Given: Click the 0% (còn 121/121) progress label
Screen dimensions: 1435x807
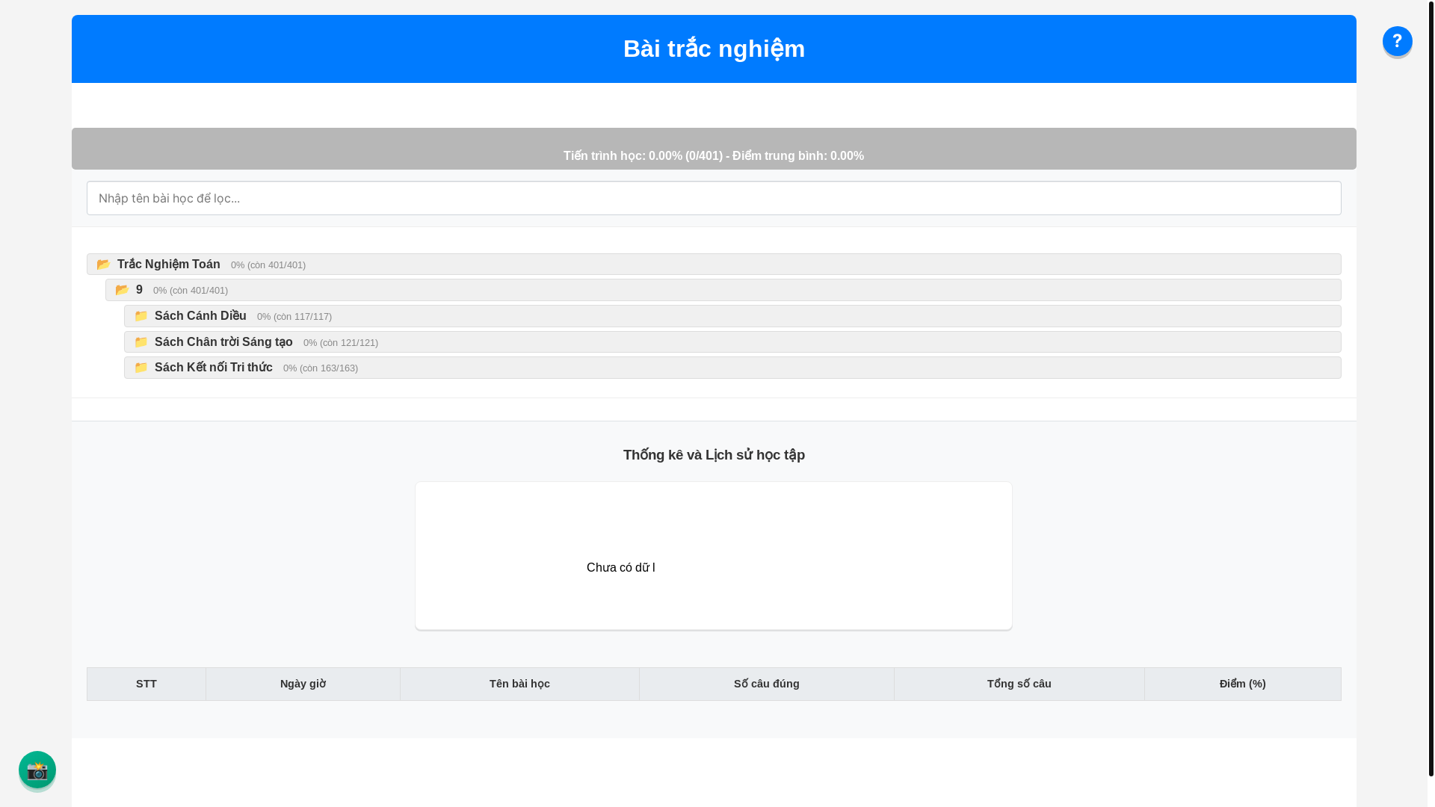Looking at the screenshot, I should (x=341, y=343).
